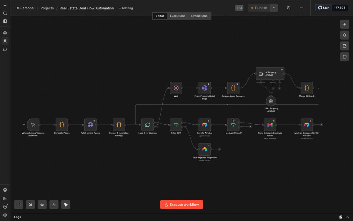Click the plus icon in the left sidebar

pyautogui.click(x=5, y=5)
